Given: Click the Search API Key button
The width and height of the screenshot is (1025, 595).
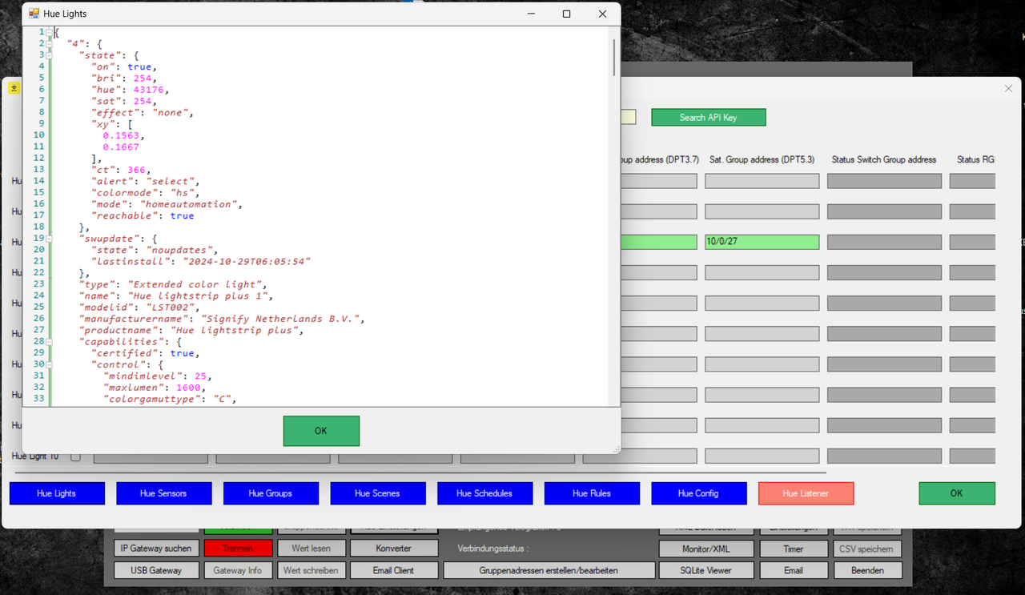Looking at the screenshot, I should click(709, 118).
